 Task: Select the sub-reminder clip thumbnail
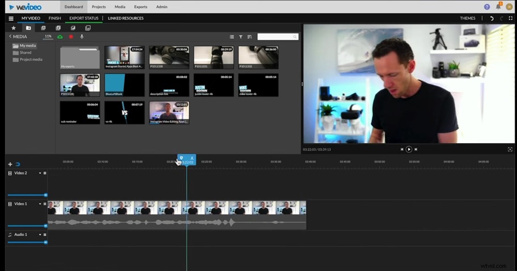click(80, 113)
